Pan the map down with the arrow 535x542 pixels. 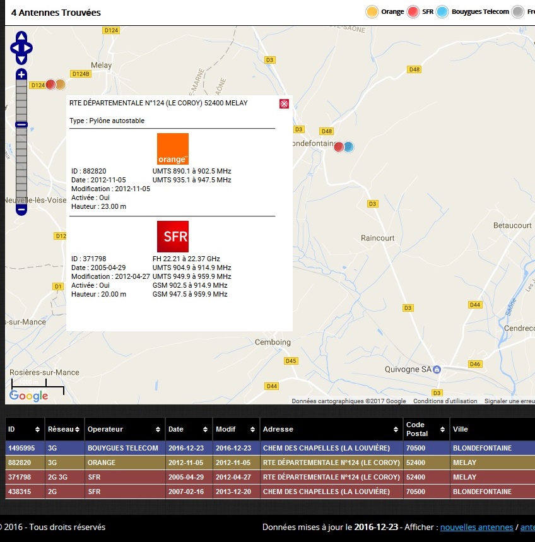point(21,59)
